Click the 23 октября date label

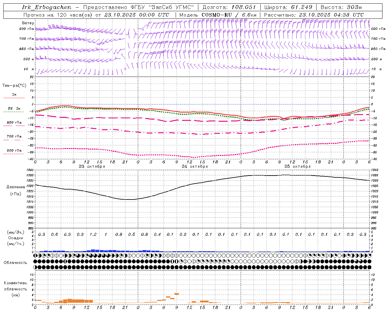coord(92,167)
